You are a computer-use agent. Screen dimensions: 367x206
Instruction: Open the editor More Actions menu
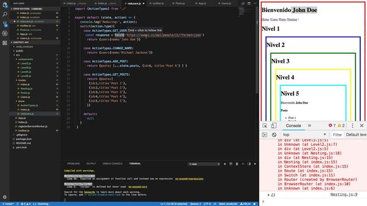255,3
